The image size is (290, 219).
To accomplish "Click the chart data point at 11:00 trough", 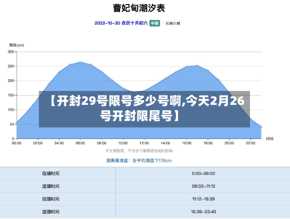I will (x=133, y=93).
